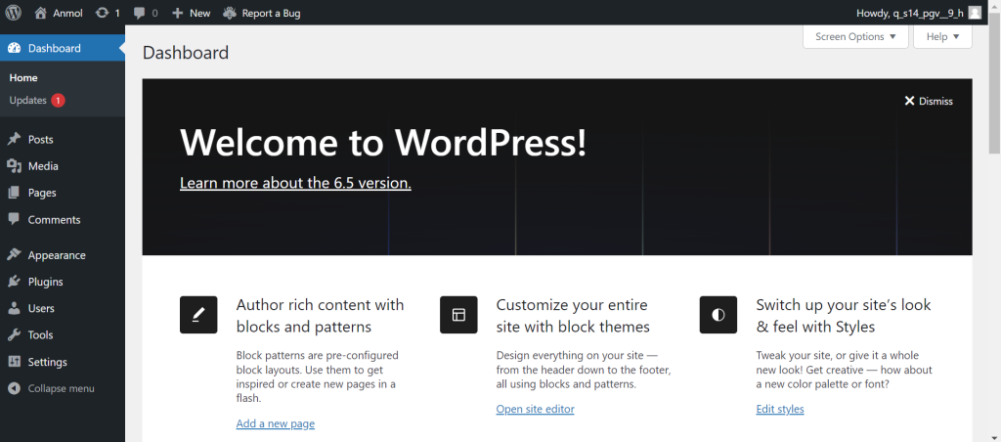Click the Users person icon

(14, 308)
